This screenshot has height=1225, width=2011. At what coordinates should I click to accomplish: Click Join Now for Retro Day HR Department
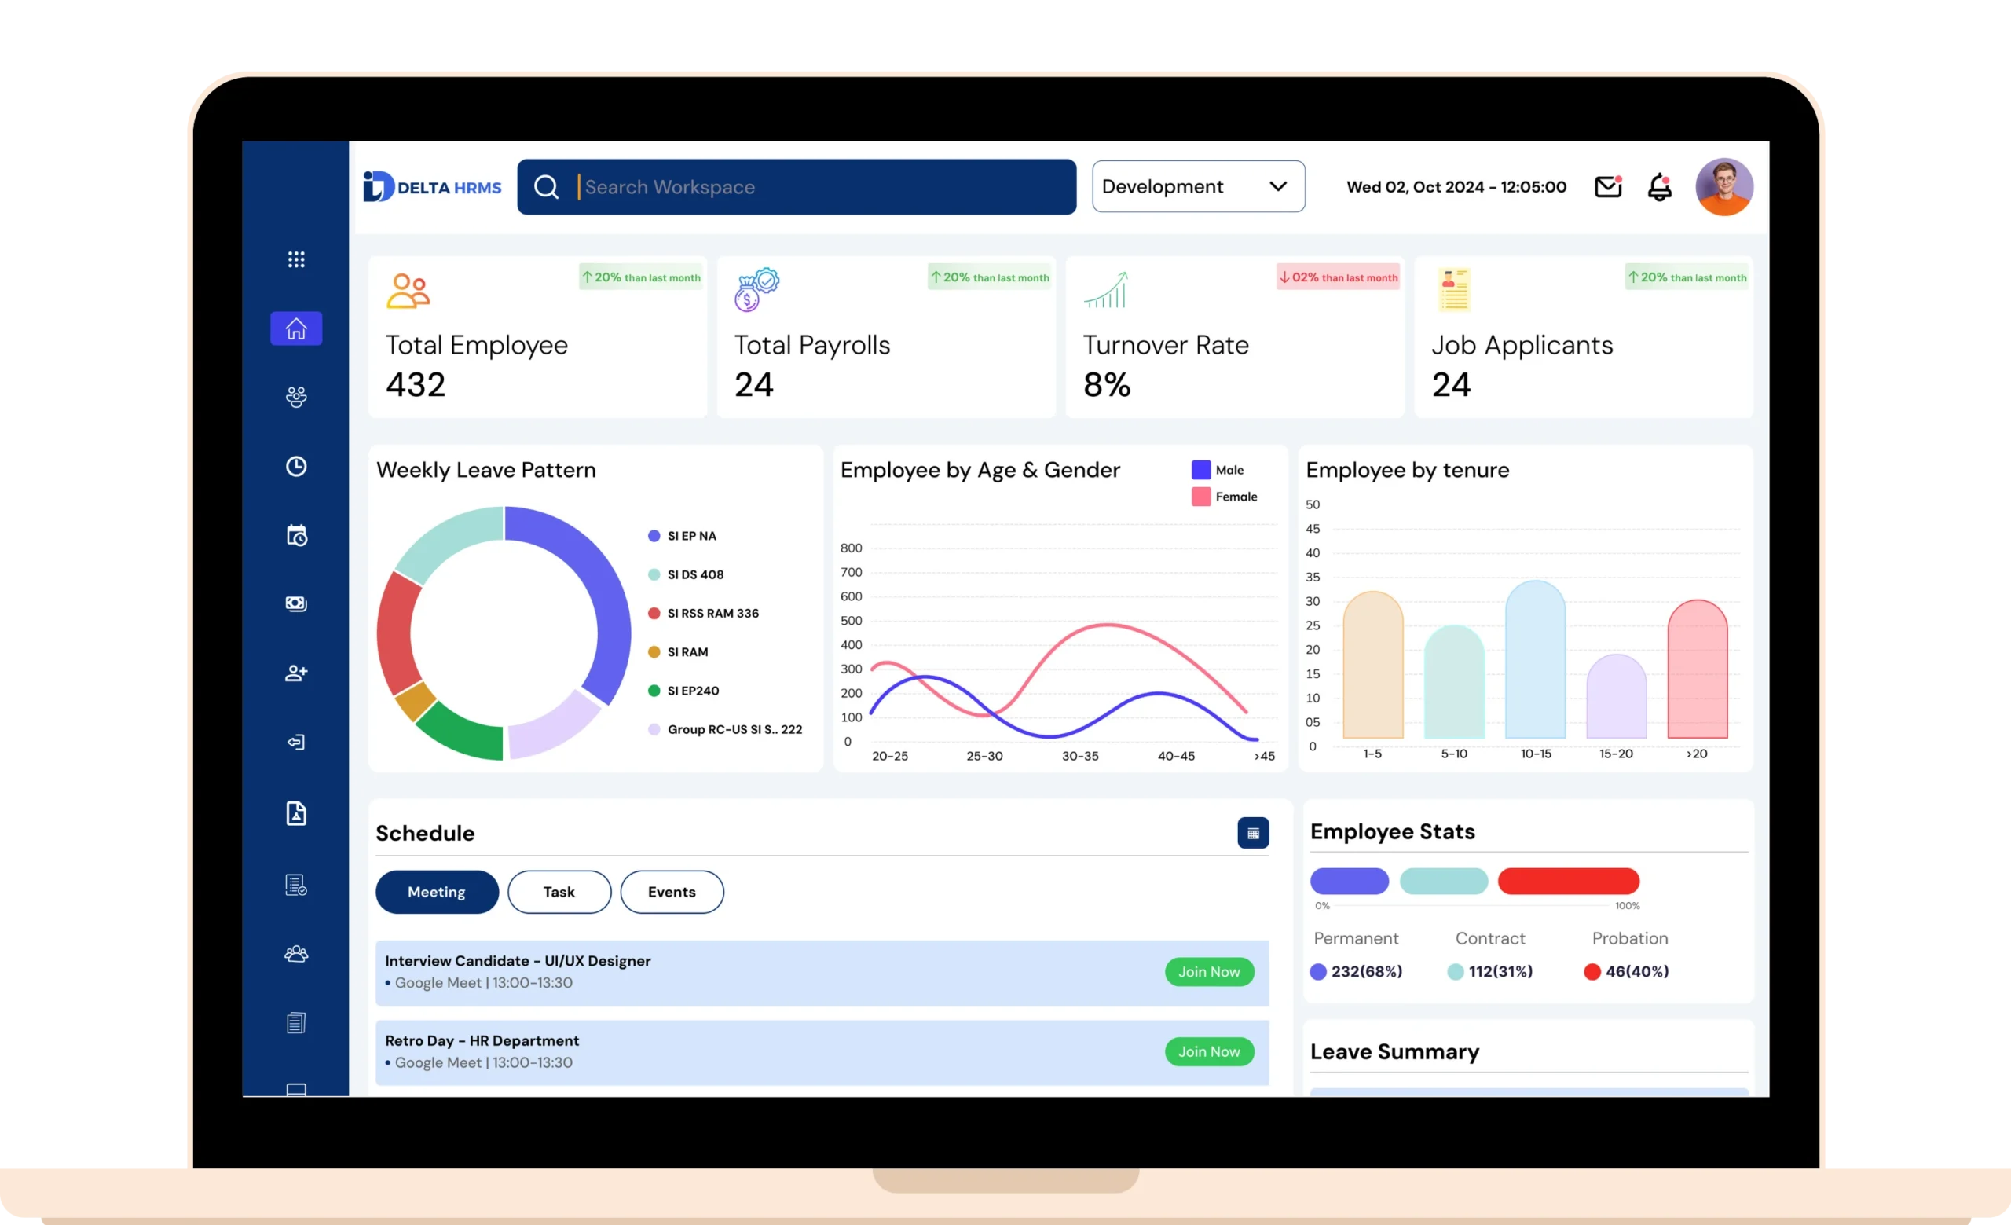[1208, 1051]
